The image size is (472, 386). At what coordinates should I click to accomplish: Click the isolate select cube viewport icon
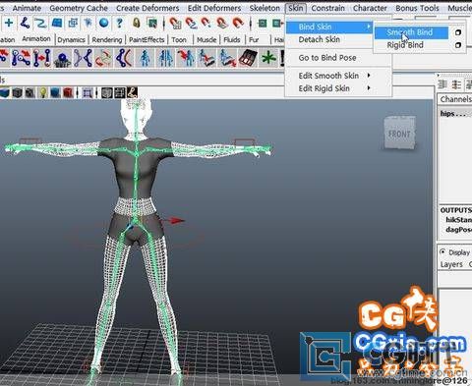click(107, 92)
